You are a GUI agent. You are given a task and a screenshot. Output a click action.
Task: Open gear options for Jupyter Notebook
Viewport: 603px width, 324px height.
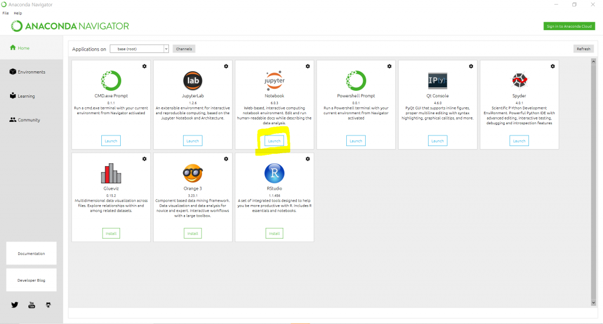coord(307,66)
